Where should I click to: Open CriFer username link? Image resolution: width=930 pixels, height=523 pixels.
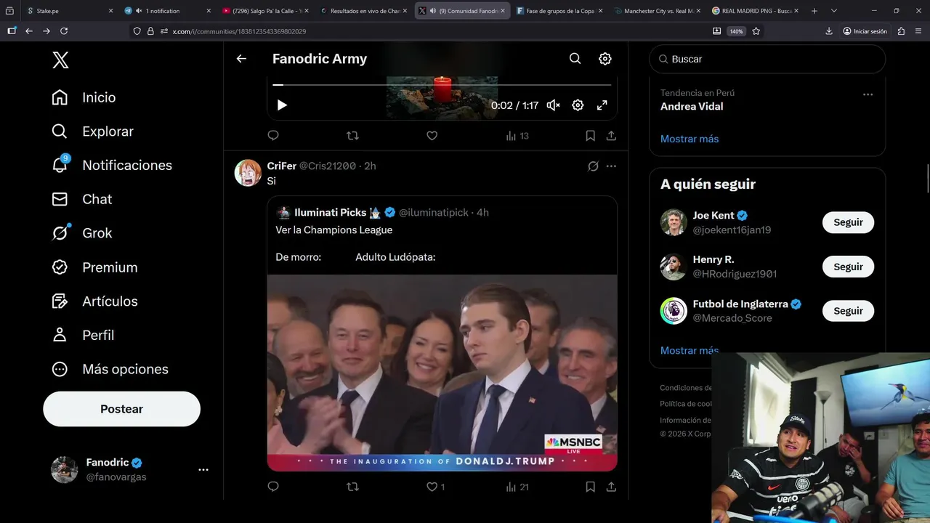[x=281, y=166]
